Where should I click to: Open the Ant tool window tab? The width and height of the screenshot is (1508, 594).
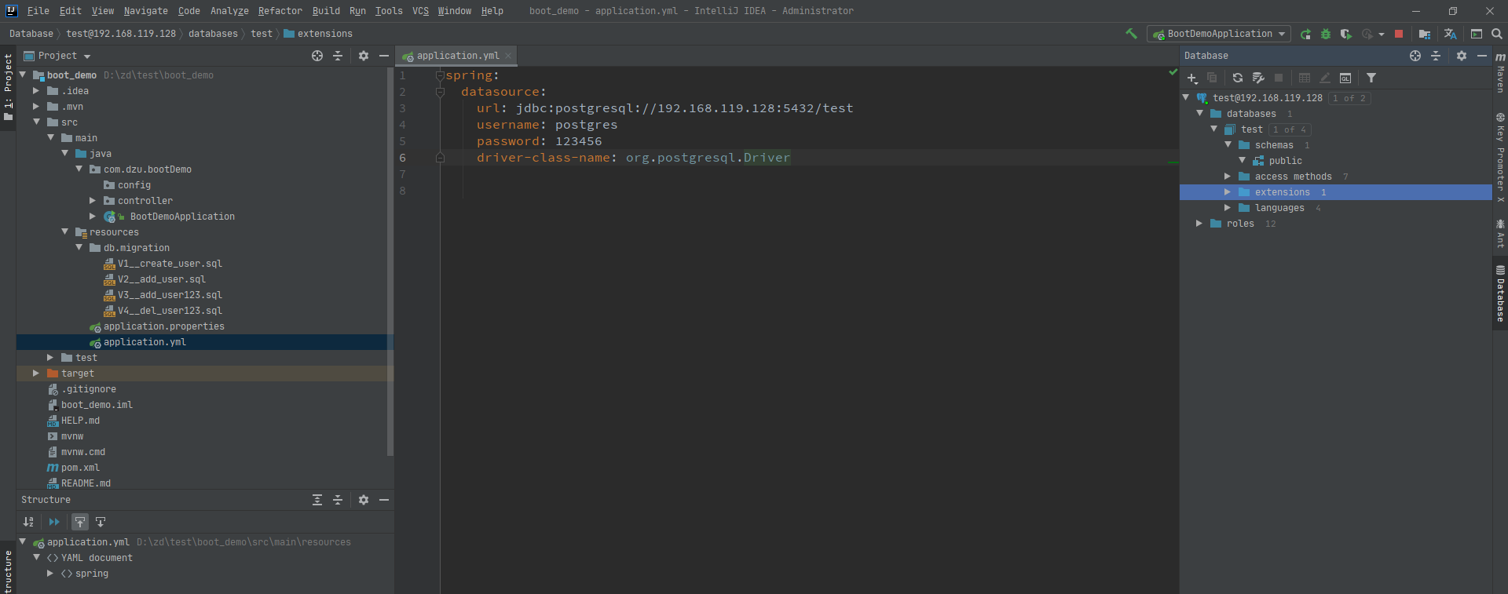click(1500, 234)
